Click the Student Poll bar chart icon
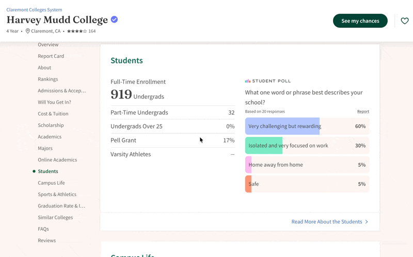 pos(248,81)
